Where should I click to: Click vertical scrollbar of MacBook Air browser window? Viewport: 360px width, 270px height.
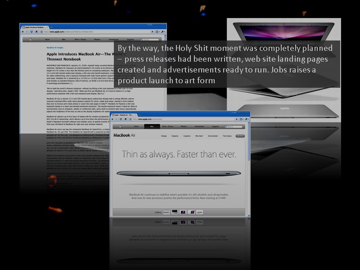tap(249, 169)
